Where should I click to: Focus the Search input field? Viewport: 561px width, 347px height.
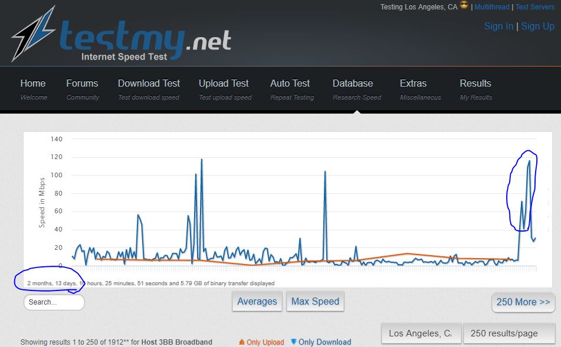[54, 302]
